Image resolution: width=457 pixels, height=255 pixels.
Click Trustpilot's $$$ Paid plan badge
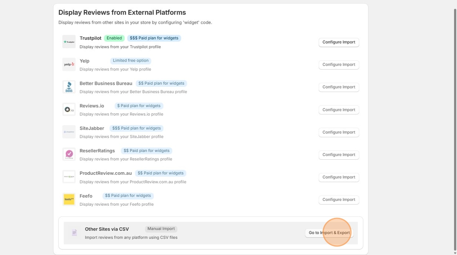click(x=154, y=38)
